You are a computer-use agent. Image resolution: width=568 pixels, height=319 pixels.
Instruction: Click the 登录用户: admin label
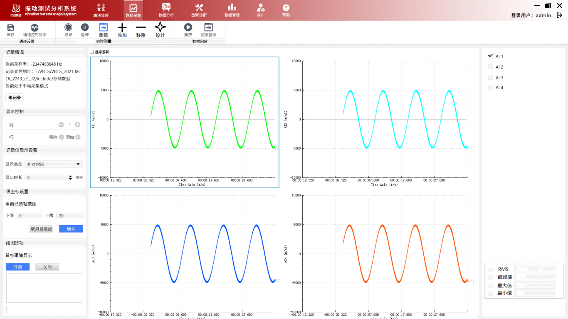tap(531, 15)
